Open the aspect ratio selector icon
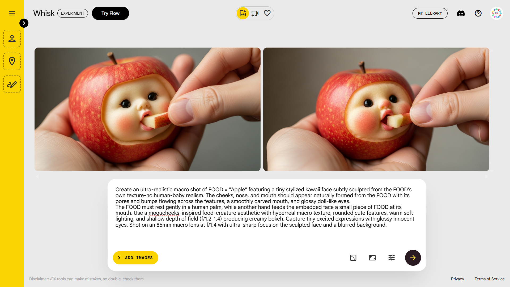510x287 pixels. click(x=372, y=258)
